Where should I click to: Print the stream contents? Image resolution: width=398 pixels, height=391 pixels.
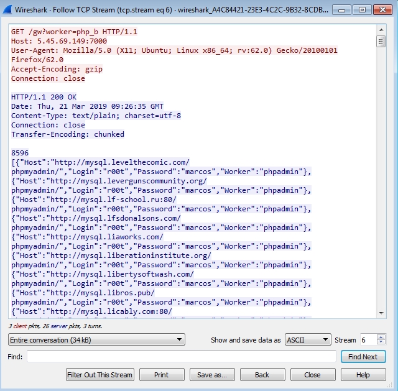[162, 375]
